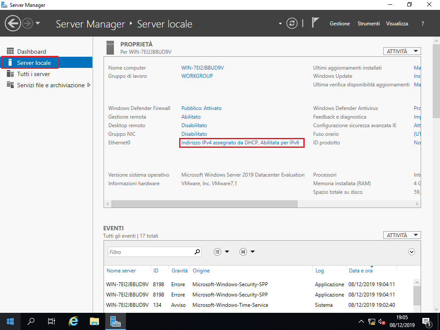This screenshot has width=440, height=330.
Task: Open Task View on the taskbar
Action: [52, 321]
